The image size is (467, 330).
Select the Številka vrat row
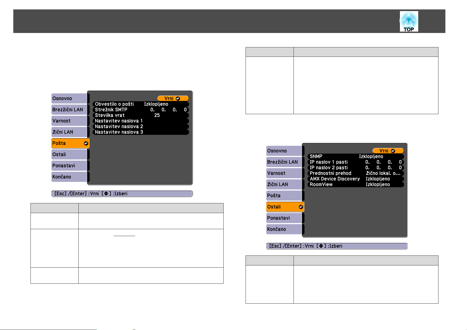tap(141, 115)
